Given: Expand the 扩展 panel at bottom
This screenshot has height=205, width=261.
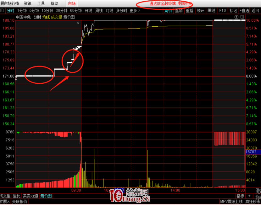Looking at the screenshot, I should click(5, 202).
